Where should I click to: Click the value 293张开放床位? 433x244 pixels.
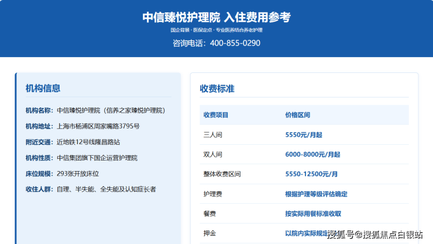[x=78, y=174]
